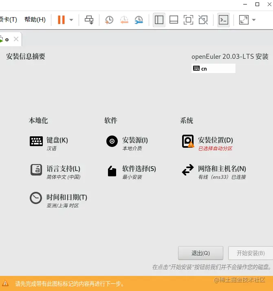Enter full screen mode
273x291 pixels.
pyautogui.click(x=188, y=20)
